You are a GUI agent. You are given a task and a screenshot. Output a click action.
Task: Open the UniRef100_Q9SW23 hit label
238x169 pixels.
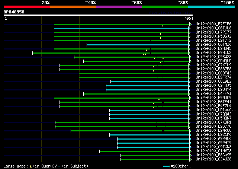213,57
